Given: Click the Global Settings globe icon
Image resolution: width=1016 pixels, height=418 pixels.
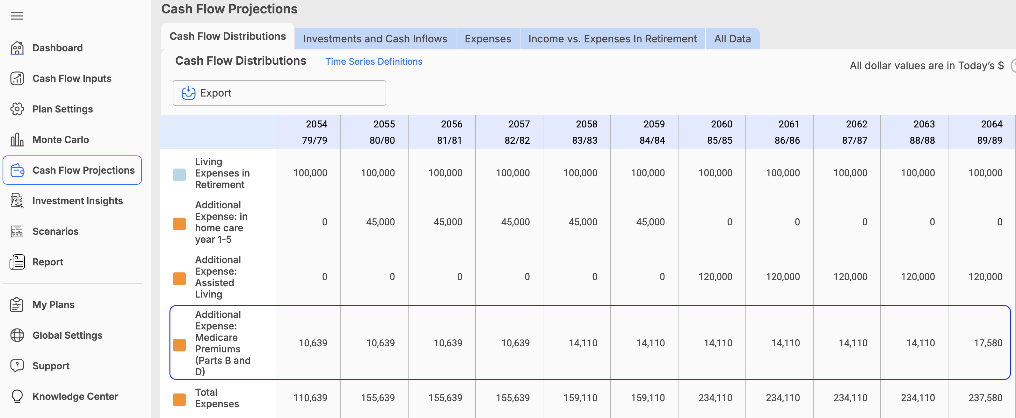Looking at the screenshot, I should [x=17, y=335].
